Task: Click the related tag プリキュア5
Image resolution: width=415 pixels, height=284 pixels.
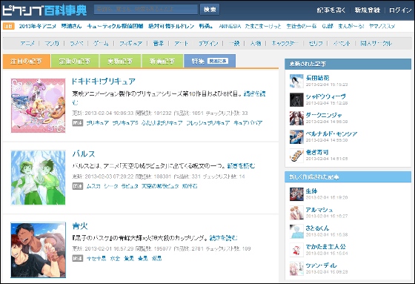Action: tap(125, 122)
